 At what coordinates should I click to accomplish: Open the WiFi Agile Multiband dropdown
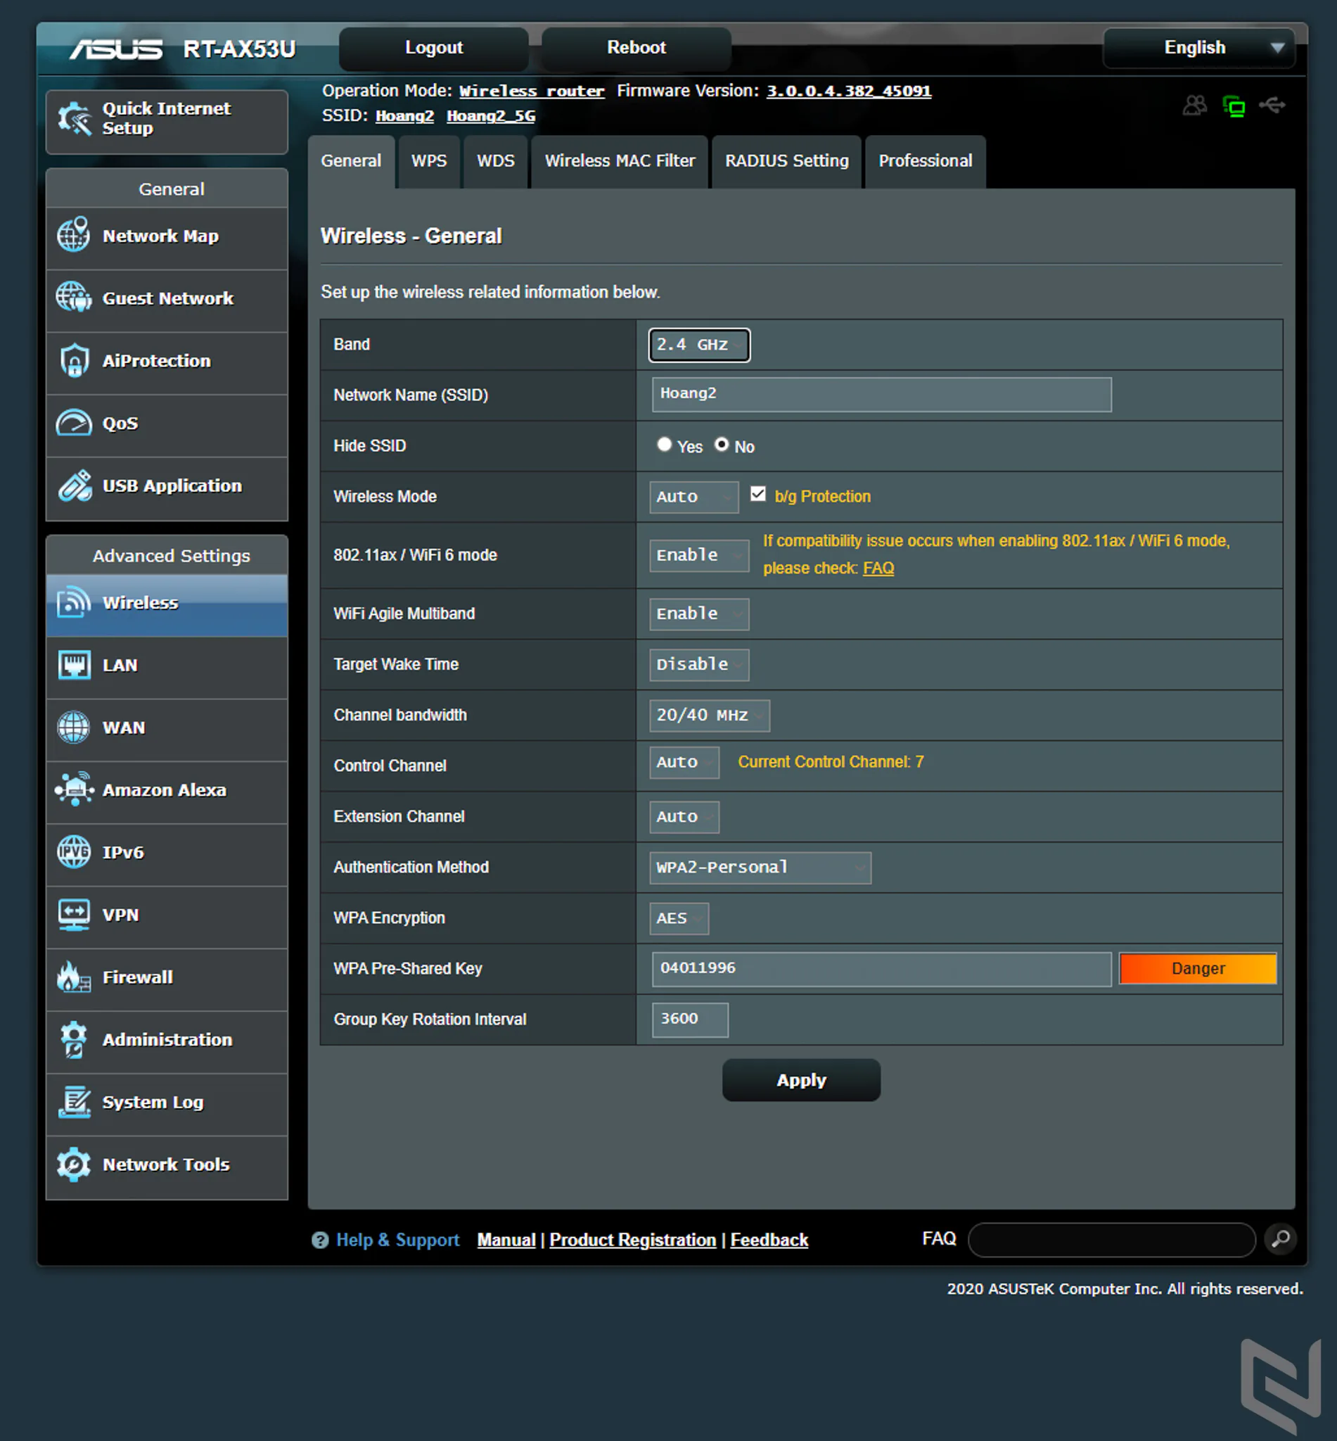[699, 614]
